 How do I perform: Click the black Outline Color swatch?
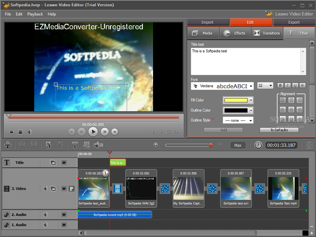(236, 111)
